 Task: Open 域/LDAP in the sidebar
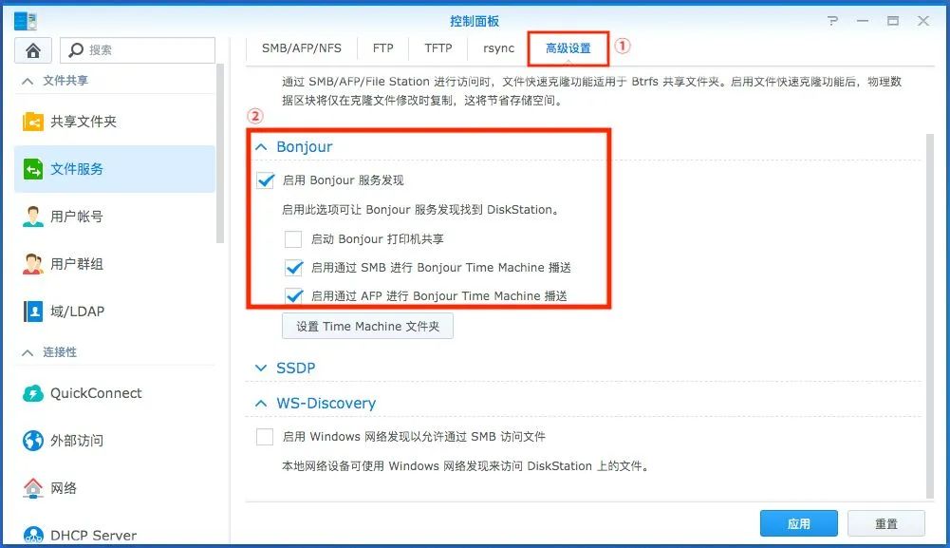(115, 311)
